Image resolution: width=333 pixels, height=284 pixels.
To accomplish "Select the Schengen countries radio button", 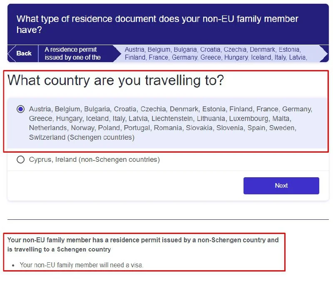I will 20,109.
